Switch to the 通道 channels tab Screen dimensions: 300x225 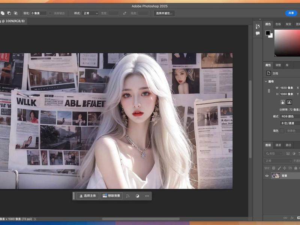coord(278,145)
